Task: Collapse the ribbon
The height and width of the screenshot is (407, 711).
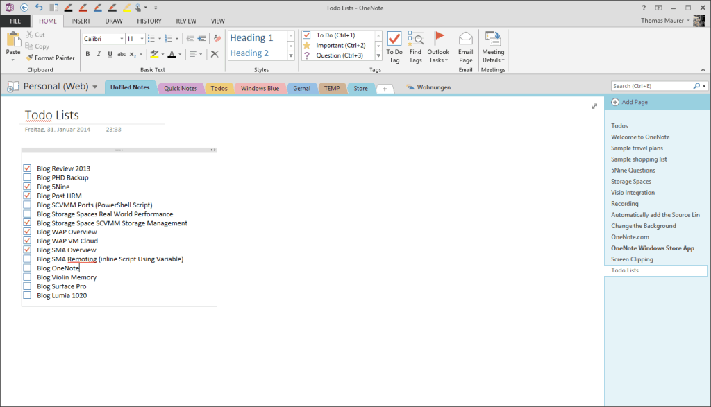Action: pyautogui.click(x=703, y=70)
